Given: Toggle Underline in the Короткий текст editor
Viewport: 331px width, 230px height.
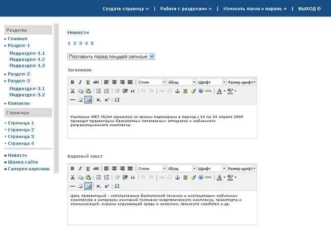Looking at the screenshot, I should 88,168.
